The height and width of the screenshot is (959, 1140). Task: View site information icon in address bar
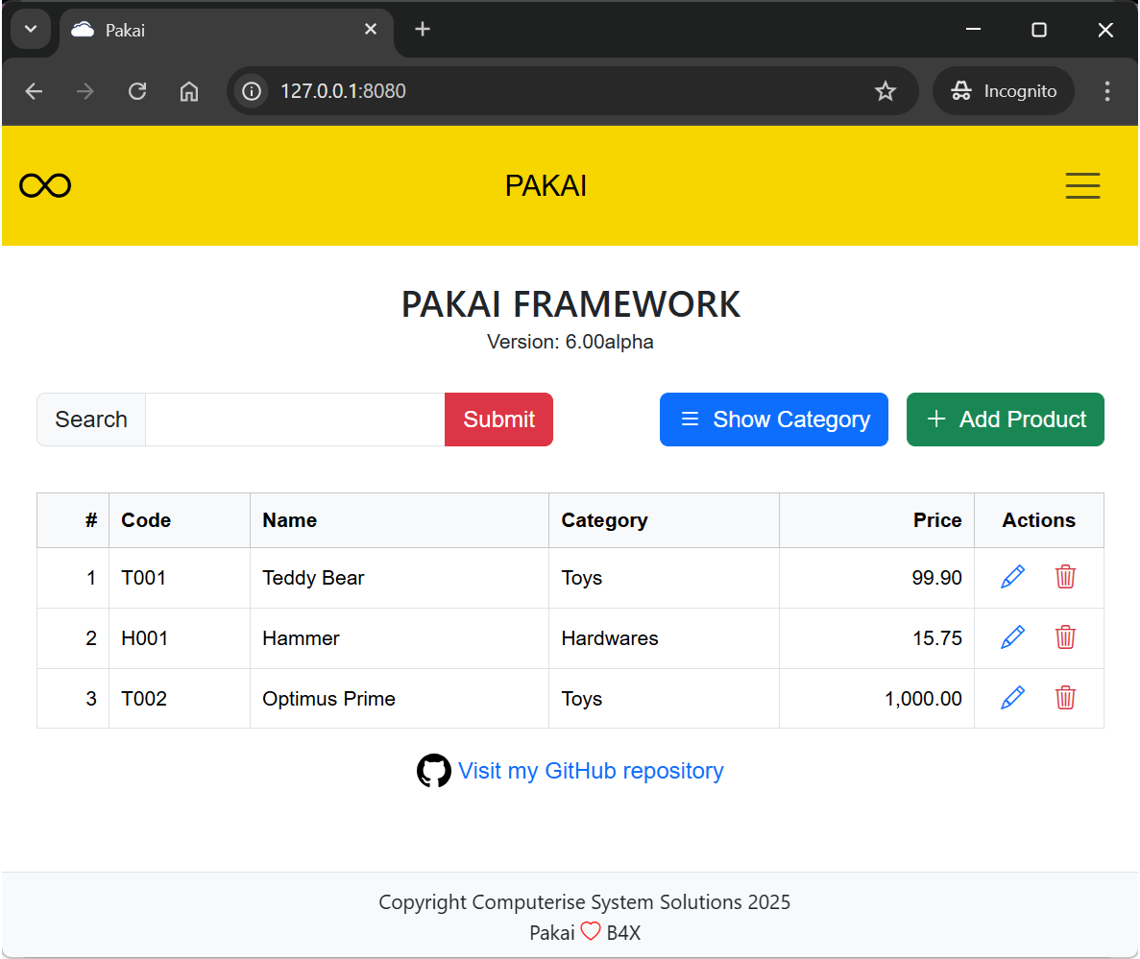coord(252,91)
